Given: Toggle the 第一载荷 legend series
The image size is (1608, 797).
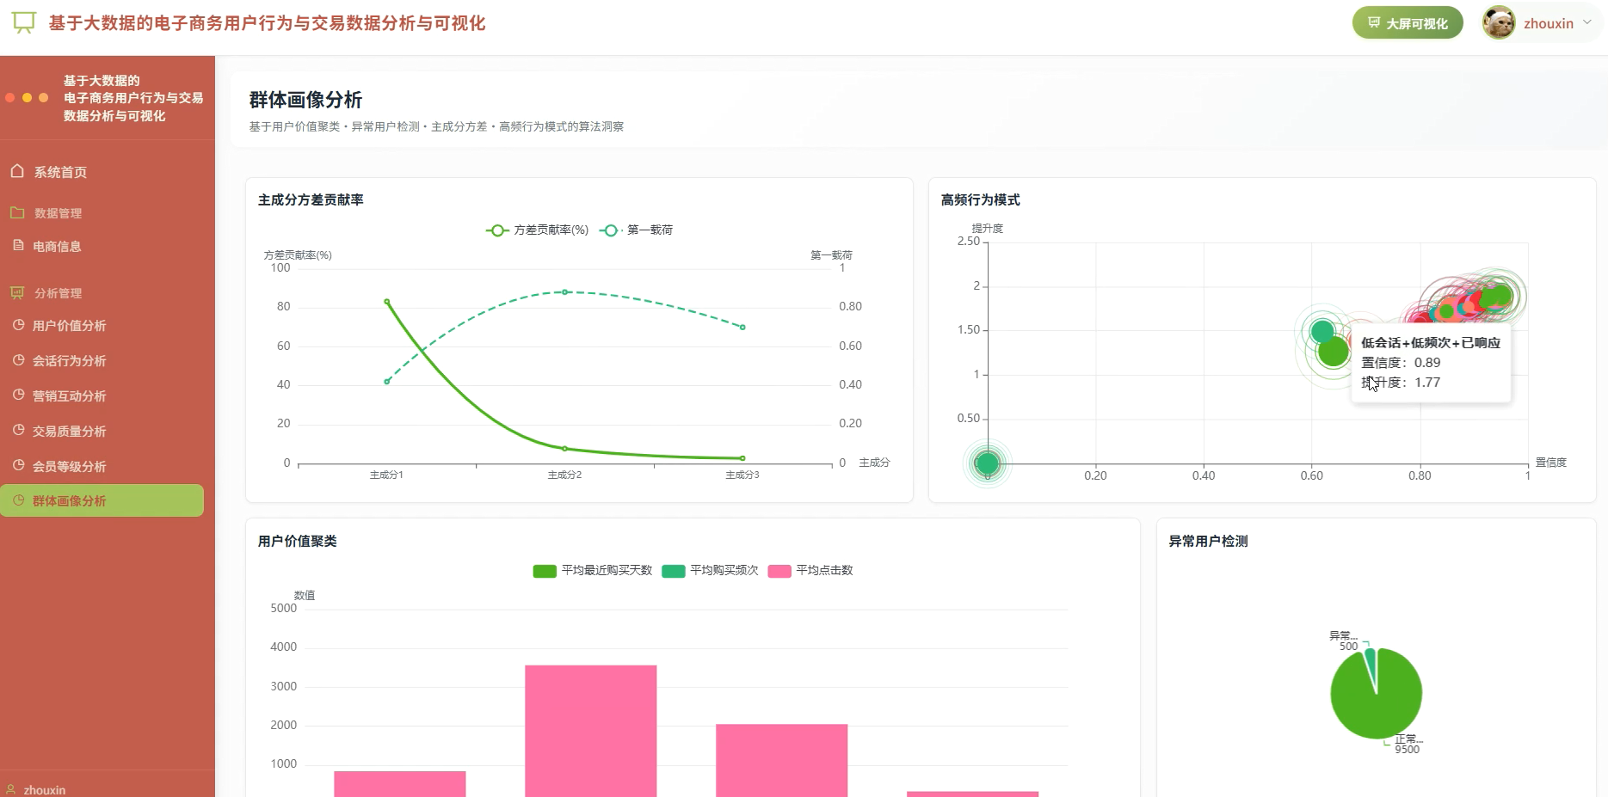Looking at the screenshot, I should tap(637, 230).
